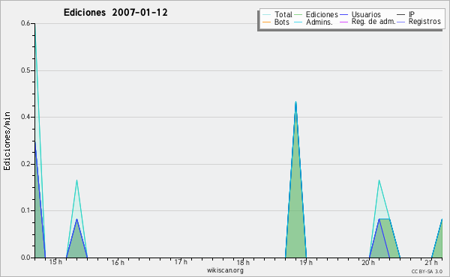Screen dimensions: 450x277
Task: Click the CC BY-SA 3.0 license text
Action: click(427, 272)
